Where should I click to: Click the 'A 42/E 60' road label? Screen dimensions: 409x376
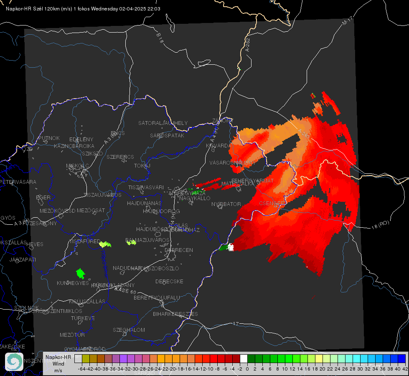coord(125,290)
